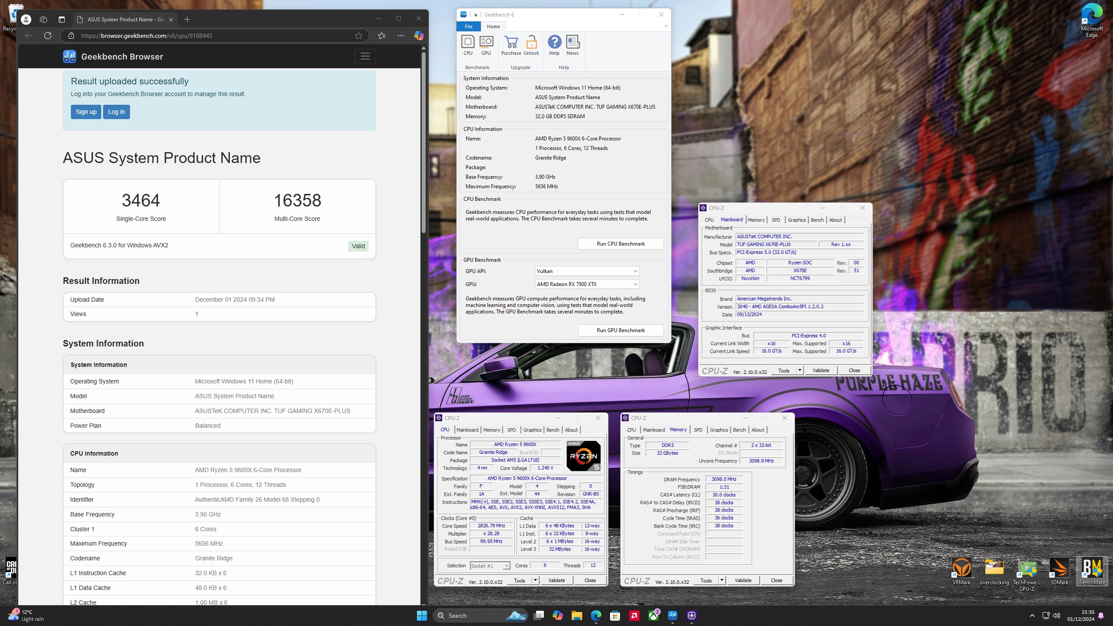Add this page to favorites star
Viewport: 1113px width, 626px height.
(359, 36)
